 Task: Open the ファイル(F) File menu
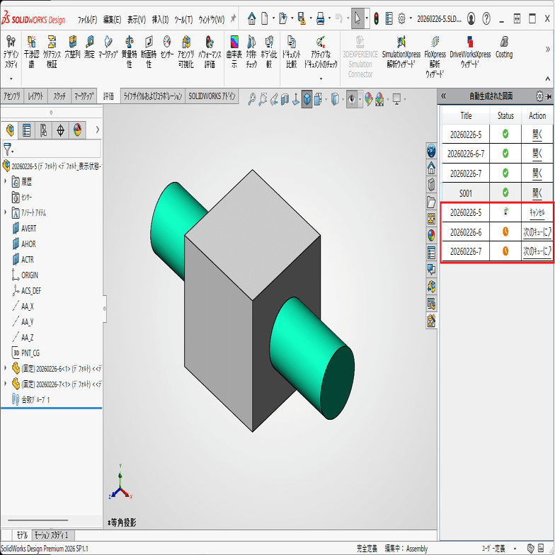[x=88, y=20]
